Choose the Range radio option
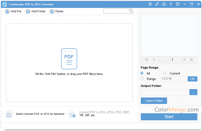The image size is (202, 131). coord(142,79)
